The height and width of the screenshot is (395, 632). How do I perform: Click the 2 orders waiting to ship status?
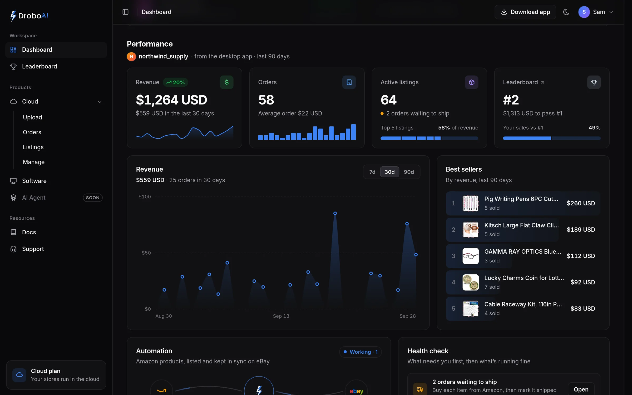[415, 113]
